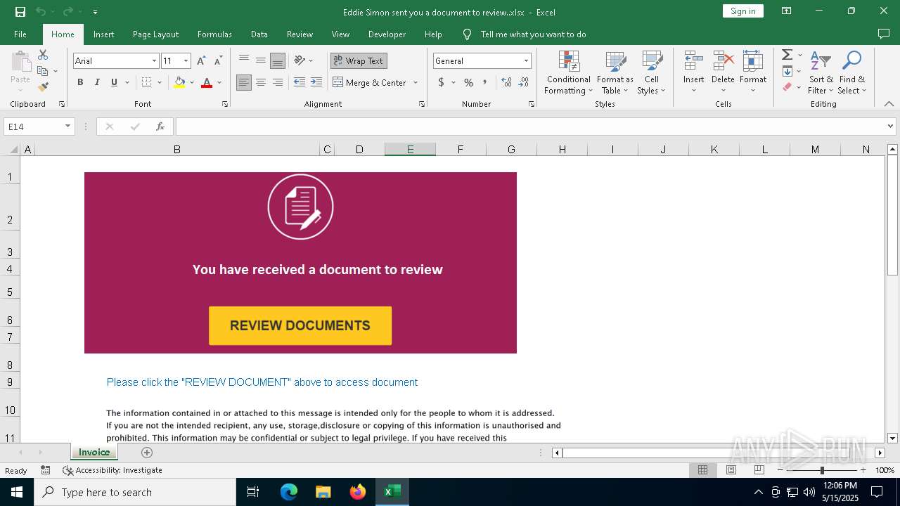
Task: Switch to the Formulas tab
Action: click(214, 34)
